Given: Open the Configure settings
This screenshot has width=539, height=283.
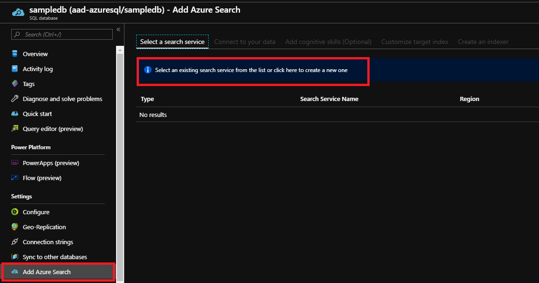Looking at the screenshot, I should click(35, 212).
